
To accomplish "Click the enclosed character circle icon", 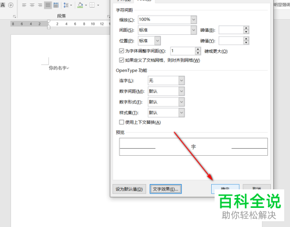I will (11, 5).
